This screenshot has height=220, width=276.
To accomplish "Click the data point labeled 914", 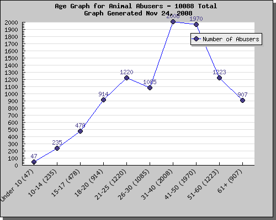I will point(103,100).
